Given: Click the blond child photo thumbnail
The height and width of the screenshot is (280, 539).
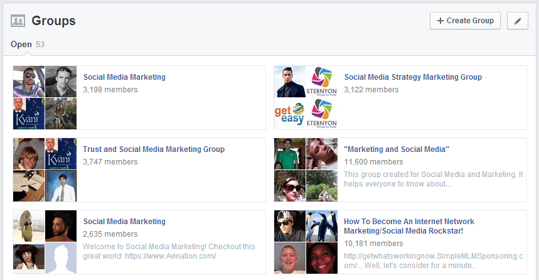Looking at the screenshot, I should point(29,154).
